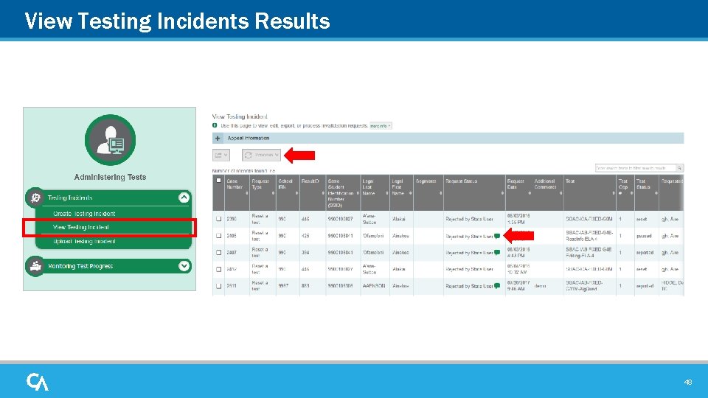Click School IRN 9957 cell
Screen dimensions: 708x398
tap(283, 286)
